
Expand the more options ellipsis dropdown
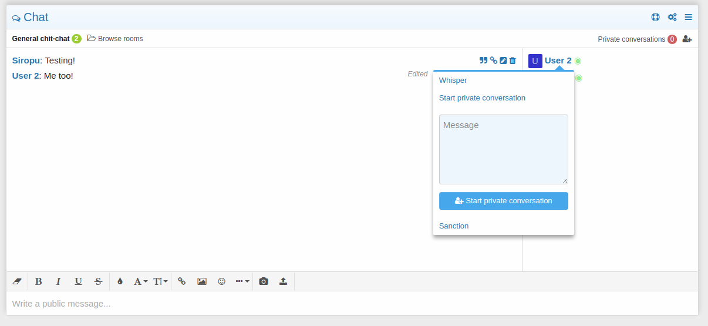tap(242, 281)
